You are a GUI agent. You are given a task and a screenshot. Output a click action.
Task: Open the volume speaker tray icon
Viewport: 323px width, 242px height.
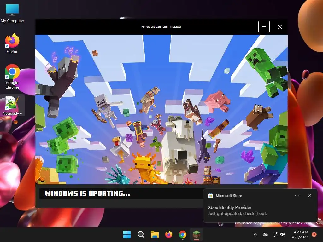pyautogui.click(x=283, y=234)
